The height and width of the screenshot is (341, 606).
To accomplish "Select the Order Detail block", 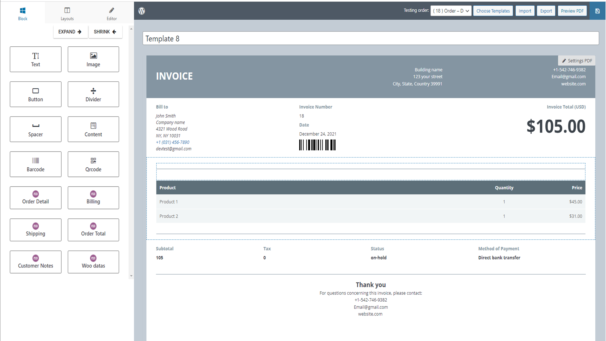I will click(x=35, y=198).
